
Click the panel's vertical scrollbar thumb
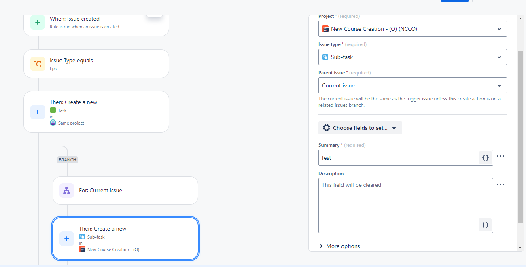click(520, 138)
